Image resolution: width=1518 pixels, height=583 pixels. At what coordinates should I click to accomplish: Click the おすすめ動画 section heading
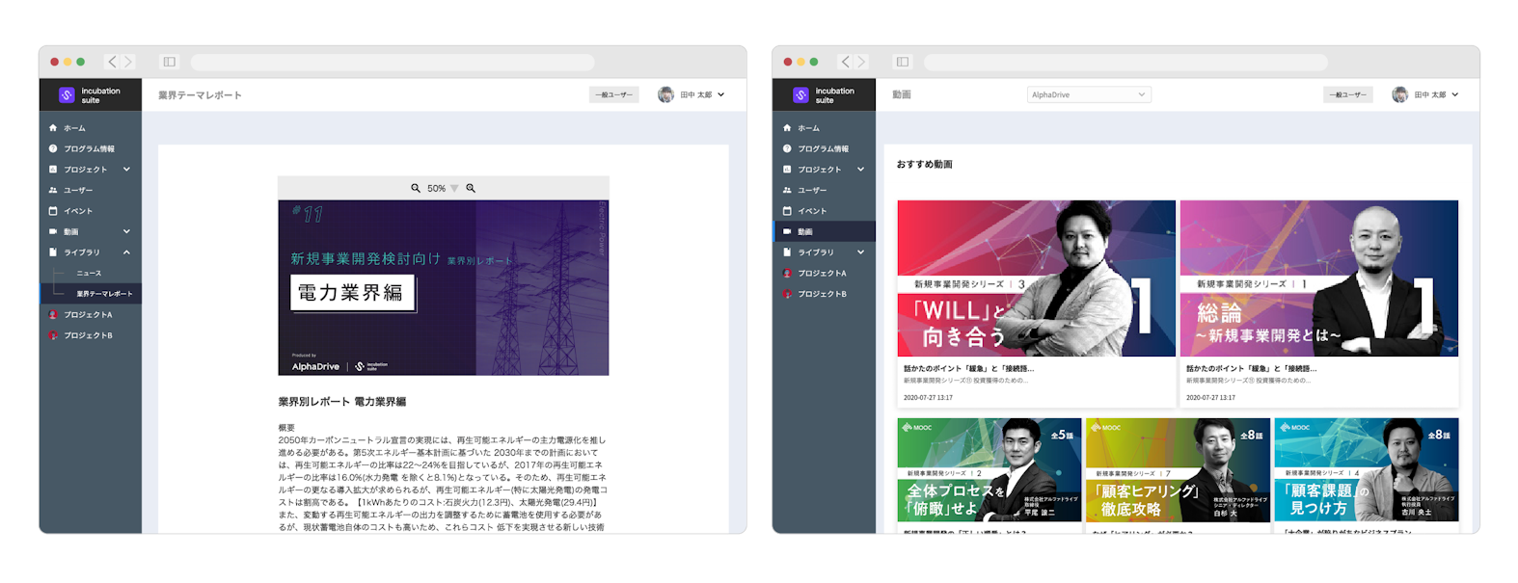pyautogui.click(x=925, y=164)
